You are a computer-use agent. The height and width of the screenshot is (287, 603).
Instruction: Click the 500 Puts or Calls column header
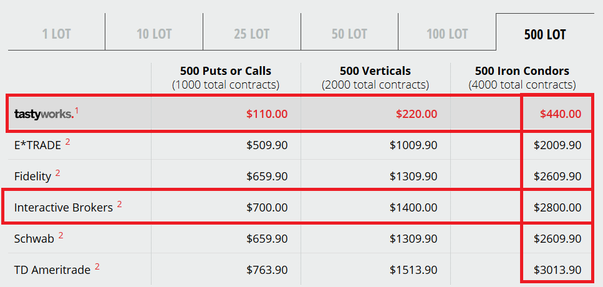[x=226, y=77]
